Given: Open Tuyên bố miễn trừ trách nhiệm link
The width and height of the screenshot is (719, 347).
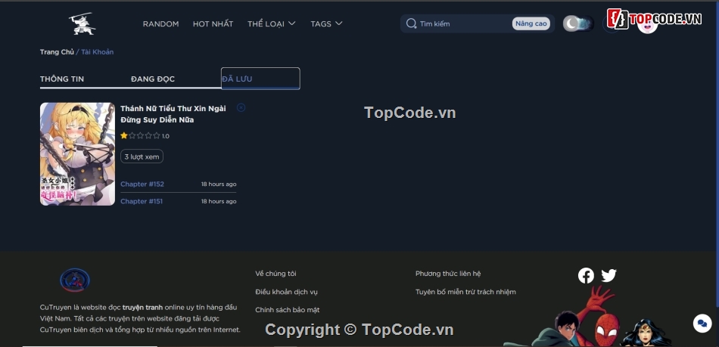Looking at the screenshot, I should [x=465, y=292].
